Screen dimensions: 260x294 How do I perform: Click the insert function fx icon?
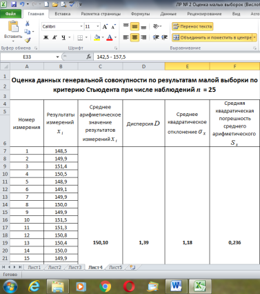pos(89,57)
